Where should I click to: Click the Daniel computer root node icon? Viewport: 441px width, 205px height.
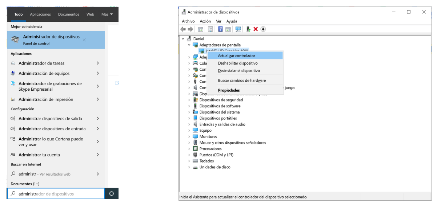tap(189, 39)
